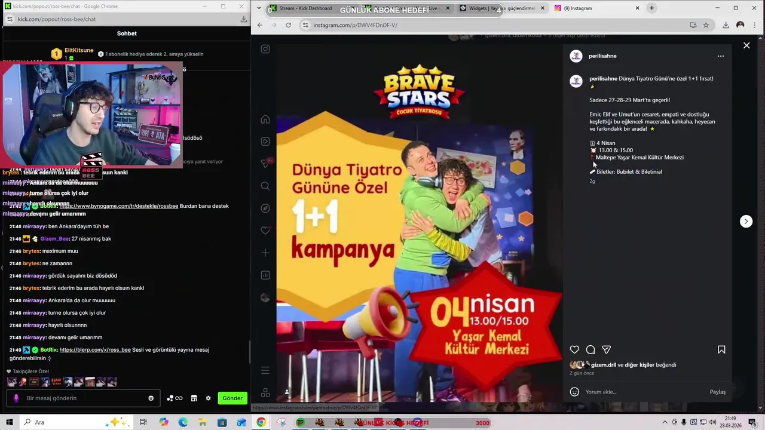The width and height of the screenshot is (765, 430).
Task: Open post options three-dots menu
Action: coord(721,56)
